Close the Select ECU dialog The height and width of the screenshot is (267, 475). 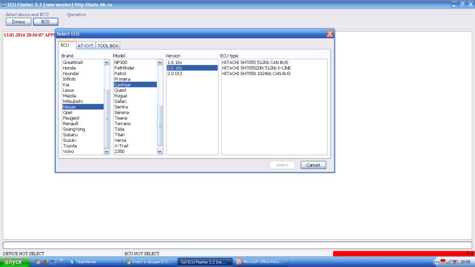point(330,33)
